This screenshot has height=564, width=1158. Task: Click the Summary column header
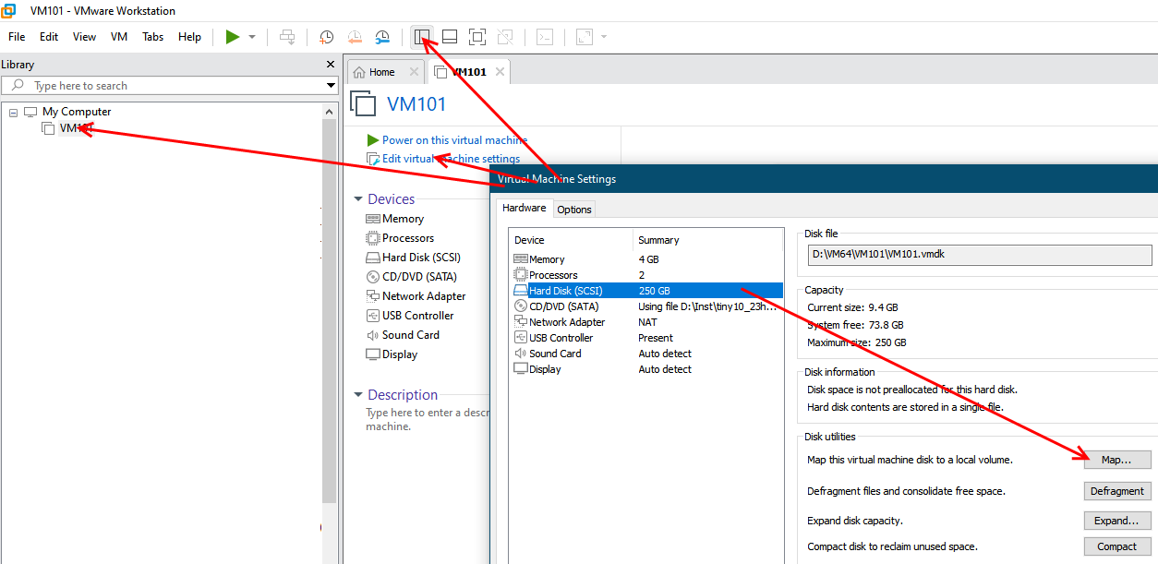(x=708, y=240)
